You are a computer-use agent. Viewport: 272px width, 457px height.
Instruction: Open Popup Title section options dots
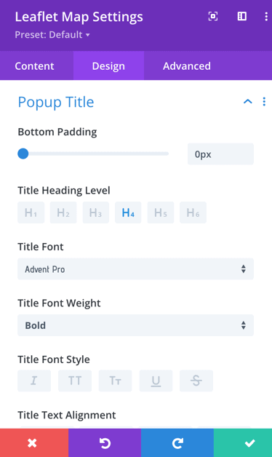click(264, 101)
